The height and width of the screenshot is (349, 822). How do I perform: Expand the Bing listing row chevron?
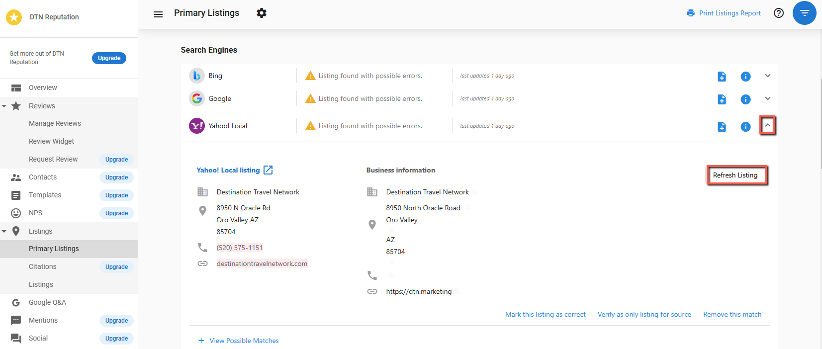pos(768,76)
